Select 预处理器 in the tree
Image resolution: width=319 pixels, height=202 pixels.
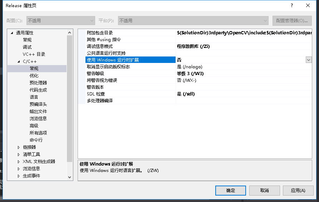(x=38, y=83)
